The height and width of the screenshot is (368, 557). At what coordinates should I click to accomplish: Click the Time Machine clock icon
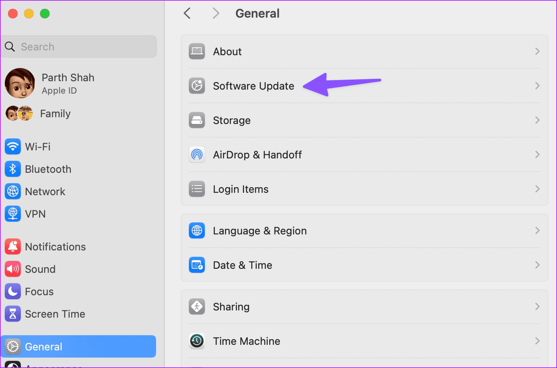pyautogui.click(x=196, y=341)
